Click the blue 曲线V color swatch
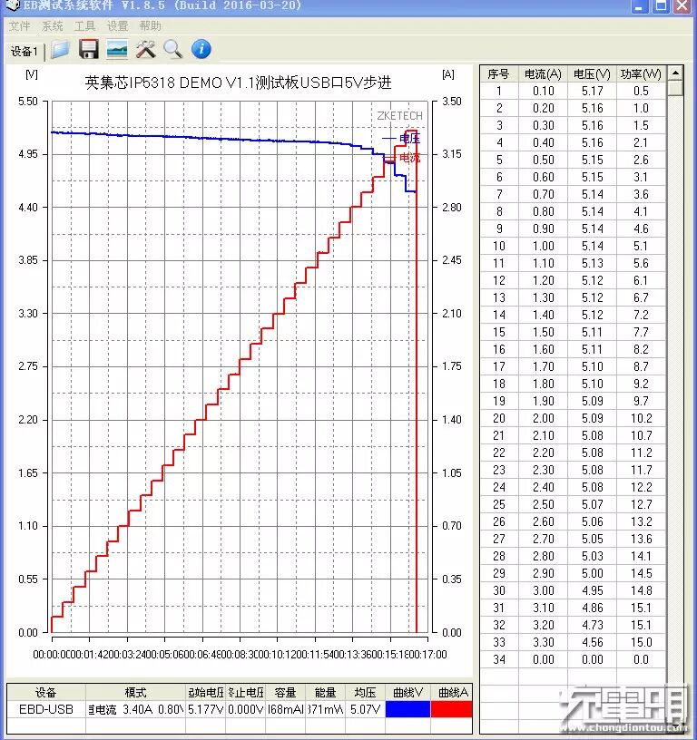 [407, 709]
